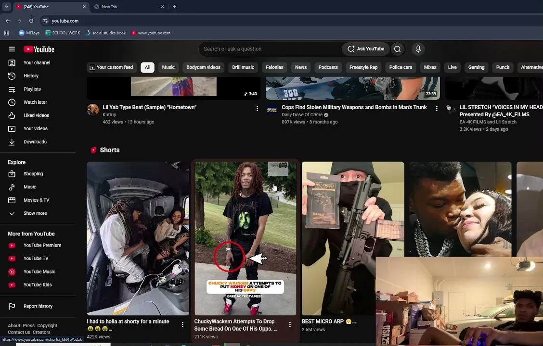Click the Ask YouTube button
543x346 pixels.
366,49
